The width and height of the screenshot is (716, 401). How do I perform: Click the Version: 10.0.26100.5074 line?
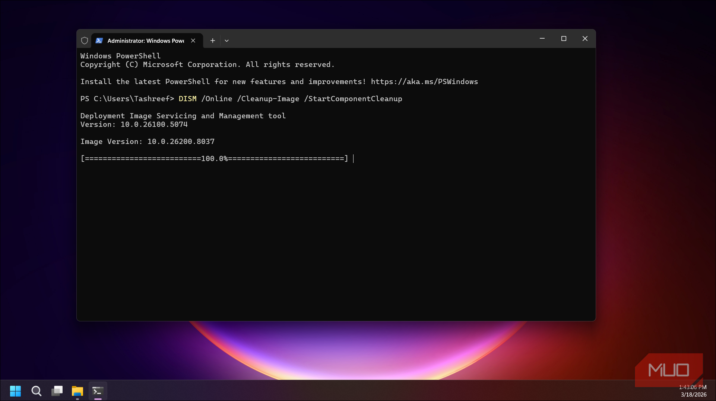click(134, 124)
